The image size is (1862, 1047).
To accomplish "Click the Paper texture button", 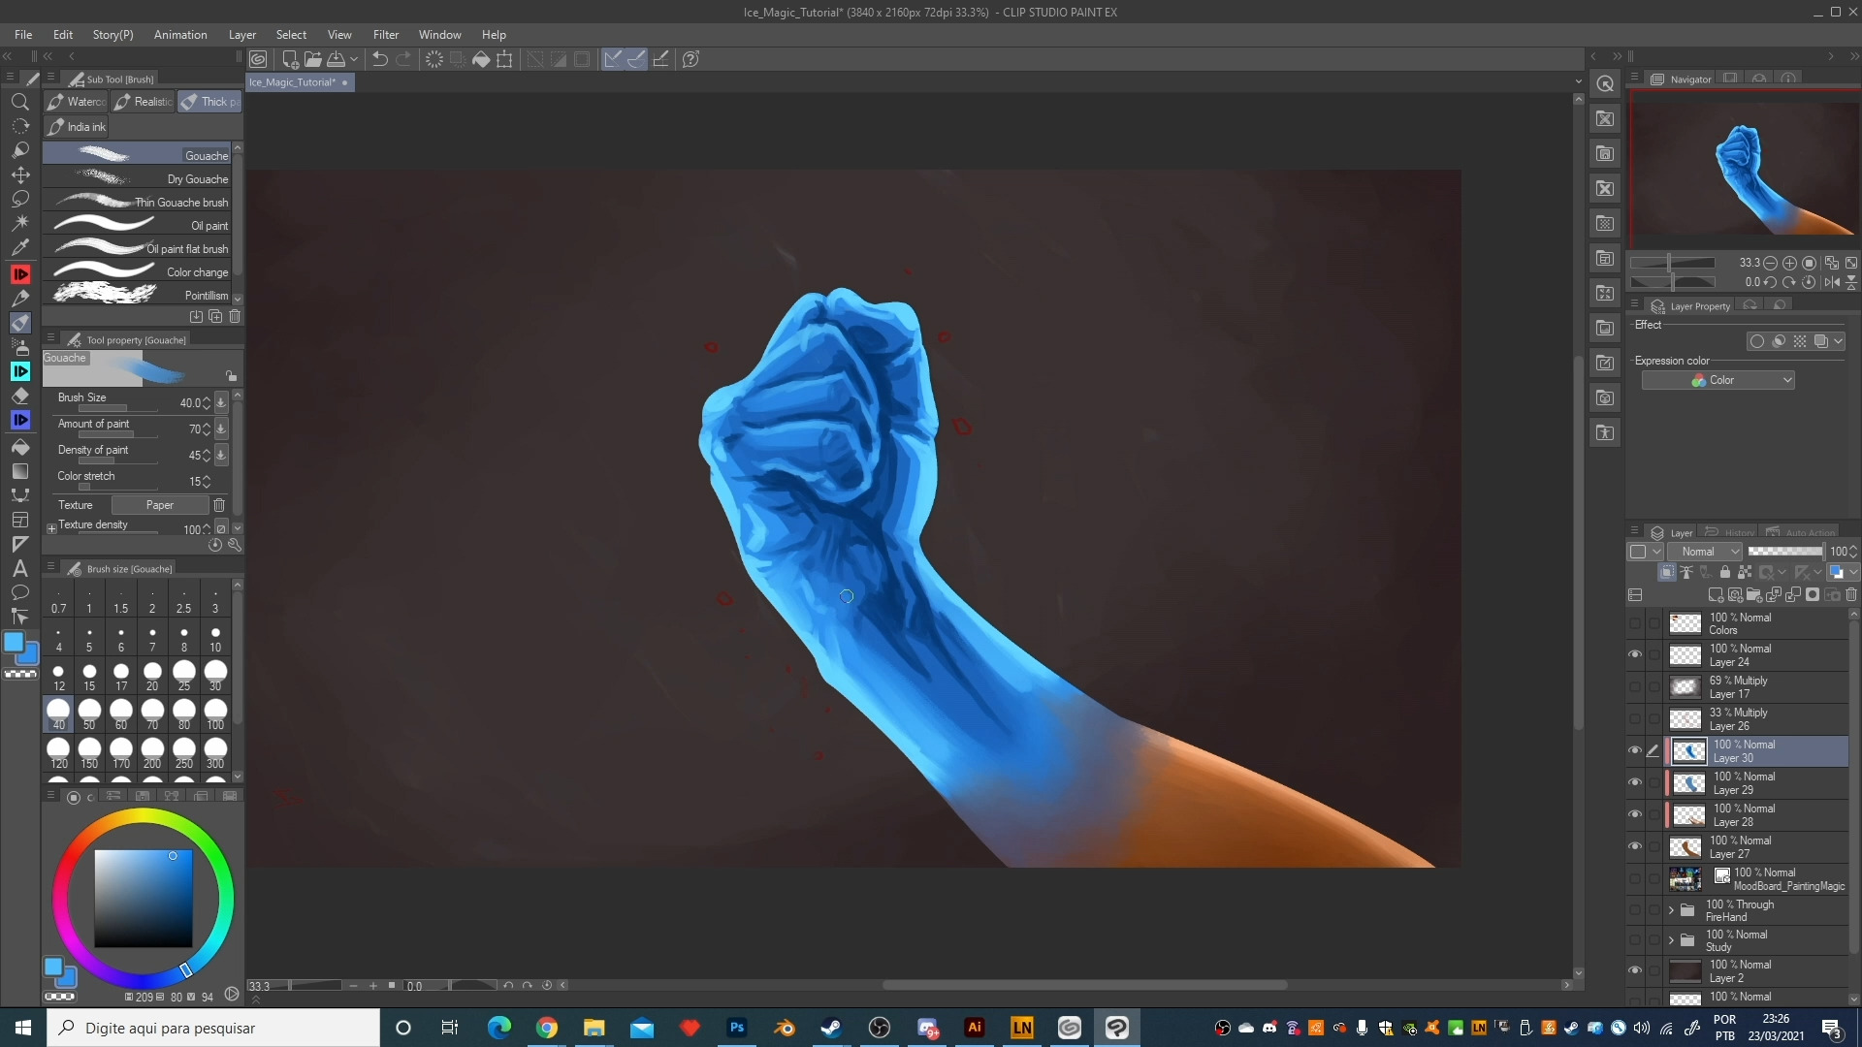I will click(160, 505).
